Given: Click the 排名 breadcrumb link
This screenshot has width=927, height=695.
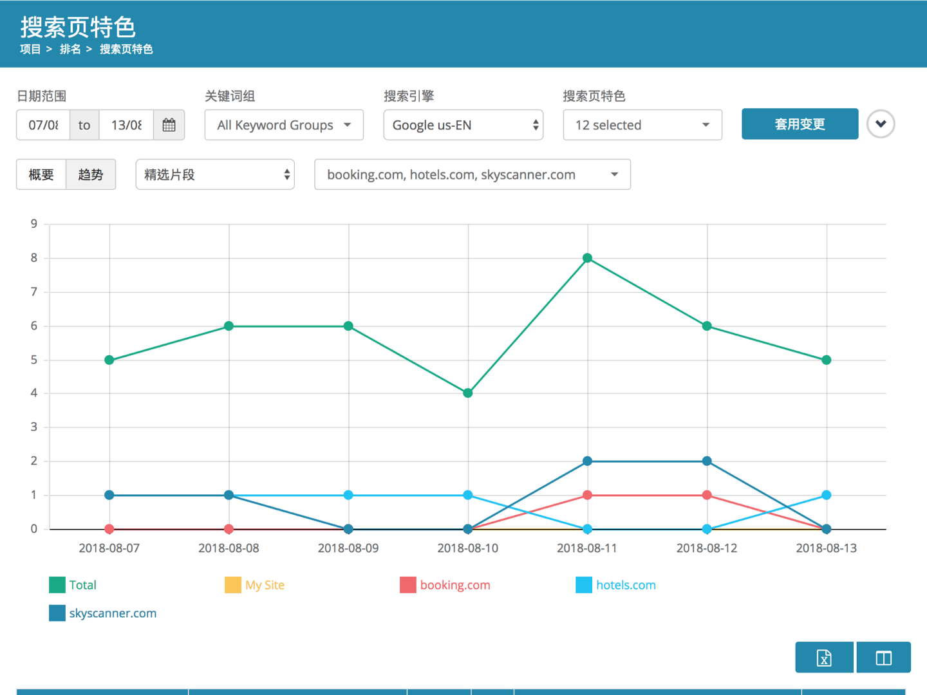Looking at the screenshot, I should pyautogui.click(x=70, y=50).
